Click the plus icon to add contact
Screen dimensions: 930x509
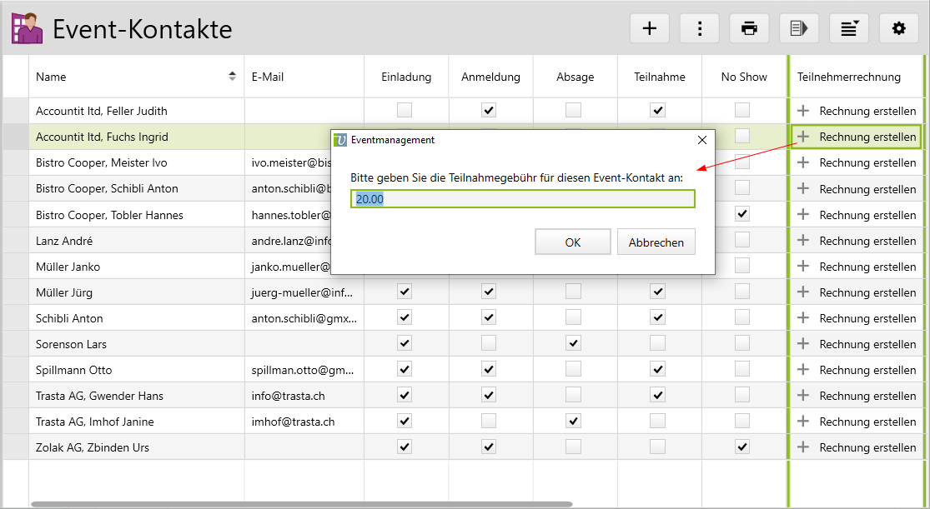click(x=649, y=28)
